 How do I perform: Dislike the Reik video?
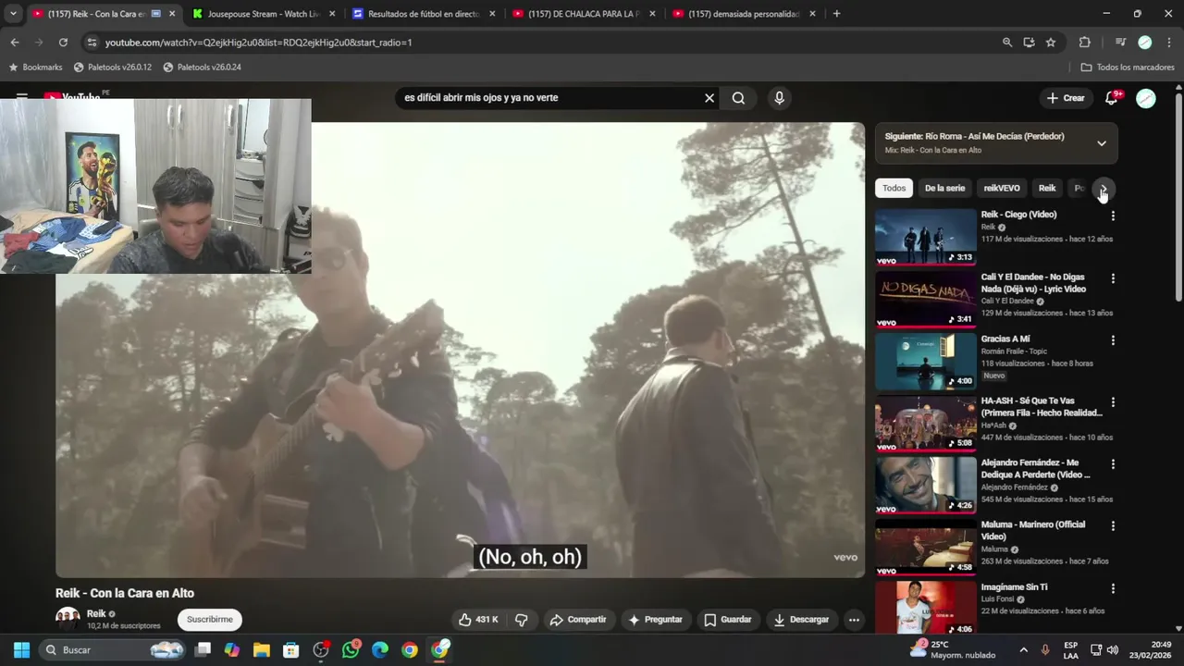pos(521,620)
